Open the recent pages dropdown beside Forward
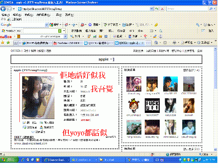The height and width of the screenshot is (168, 218). tap(14, 9)
